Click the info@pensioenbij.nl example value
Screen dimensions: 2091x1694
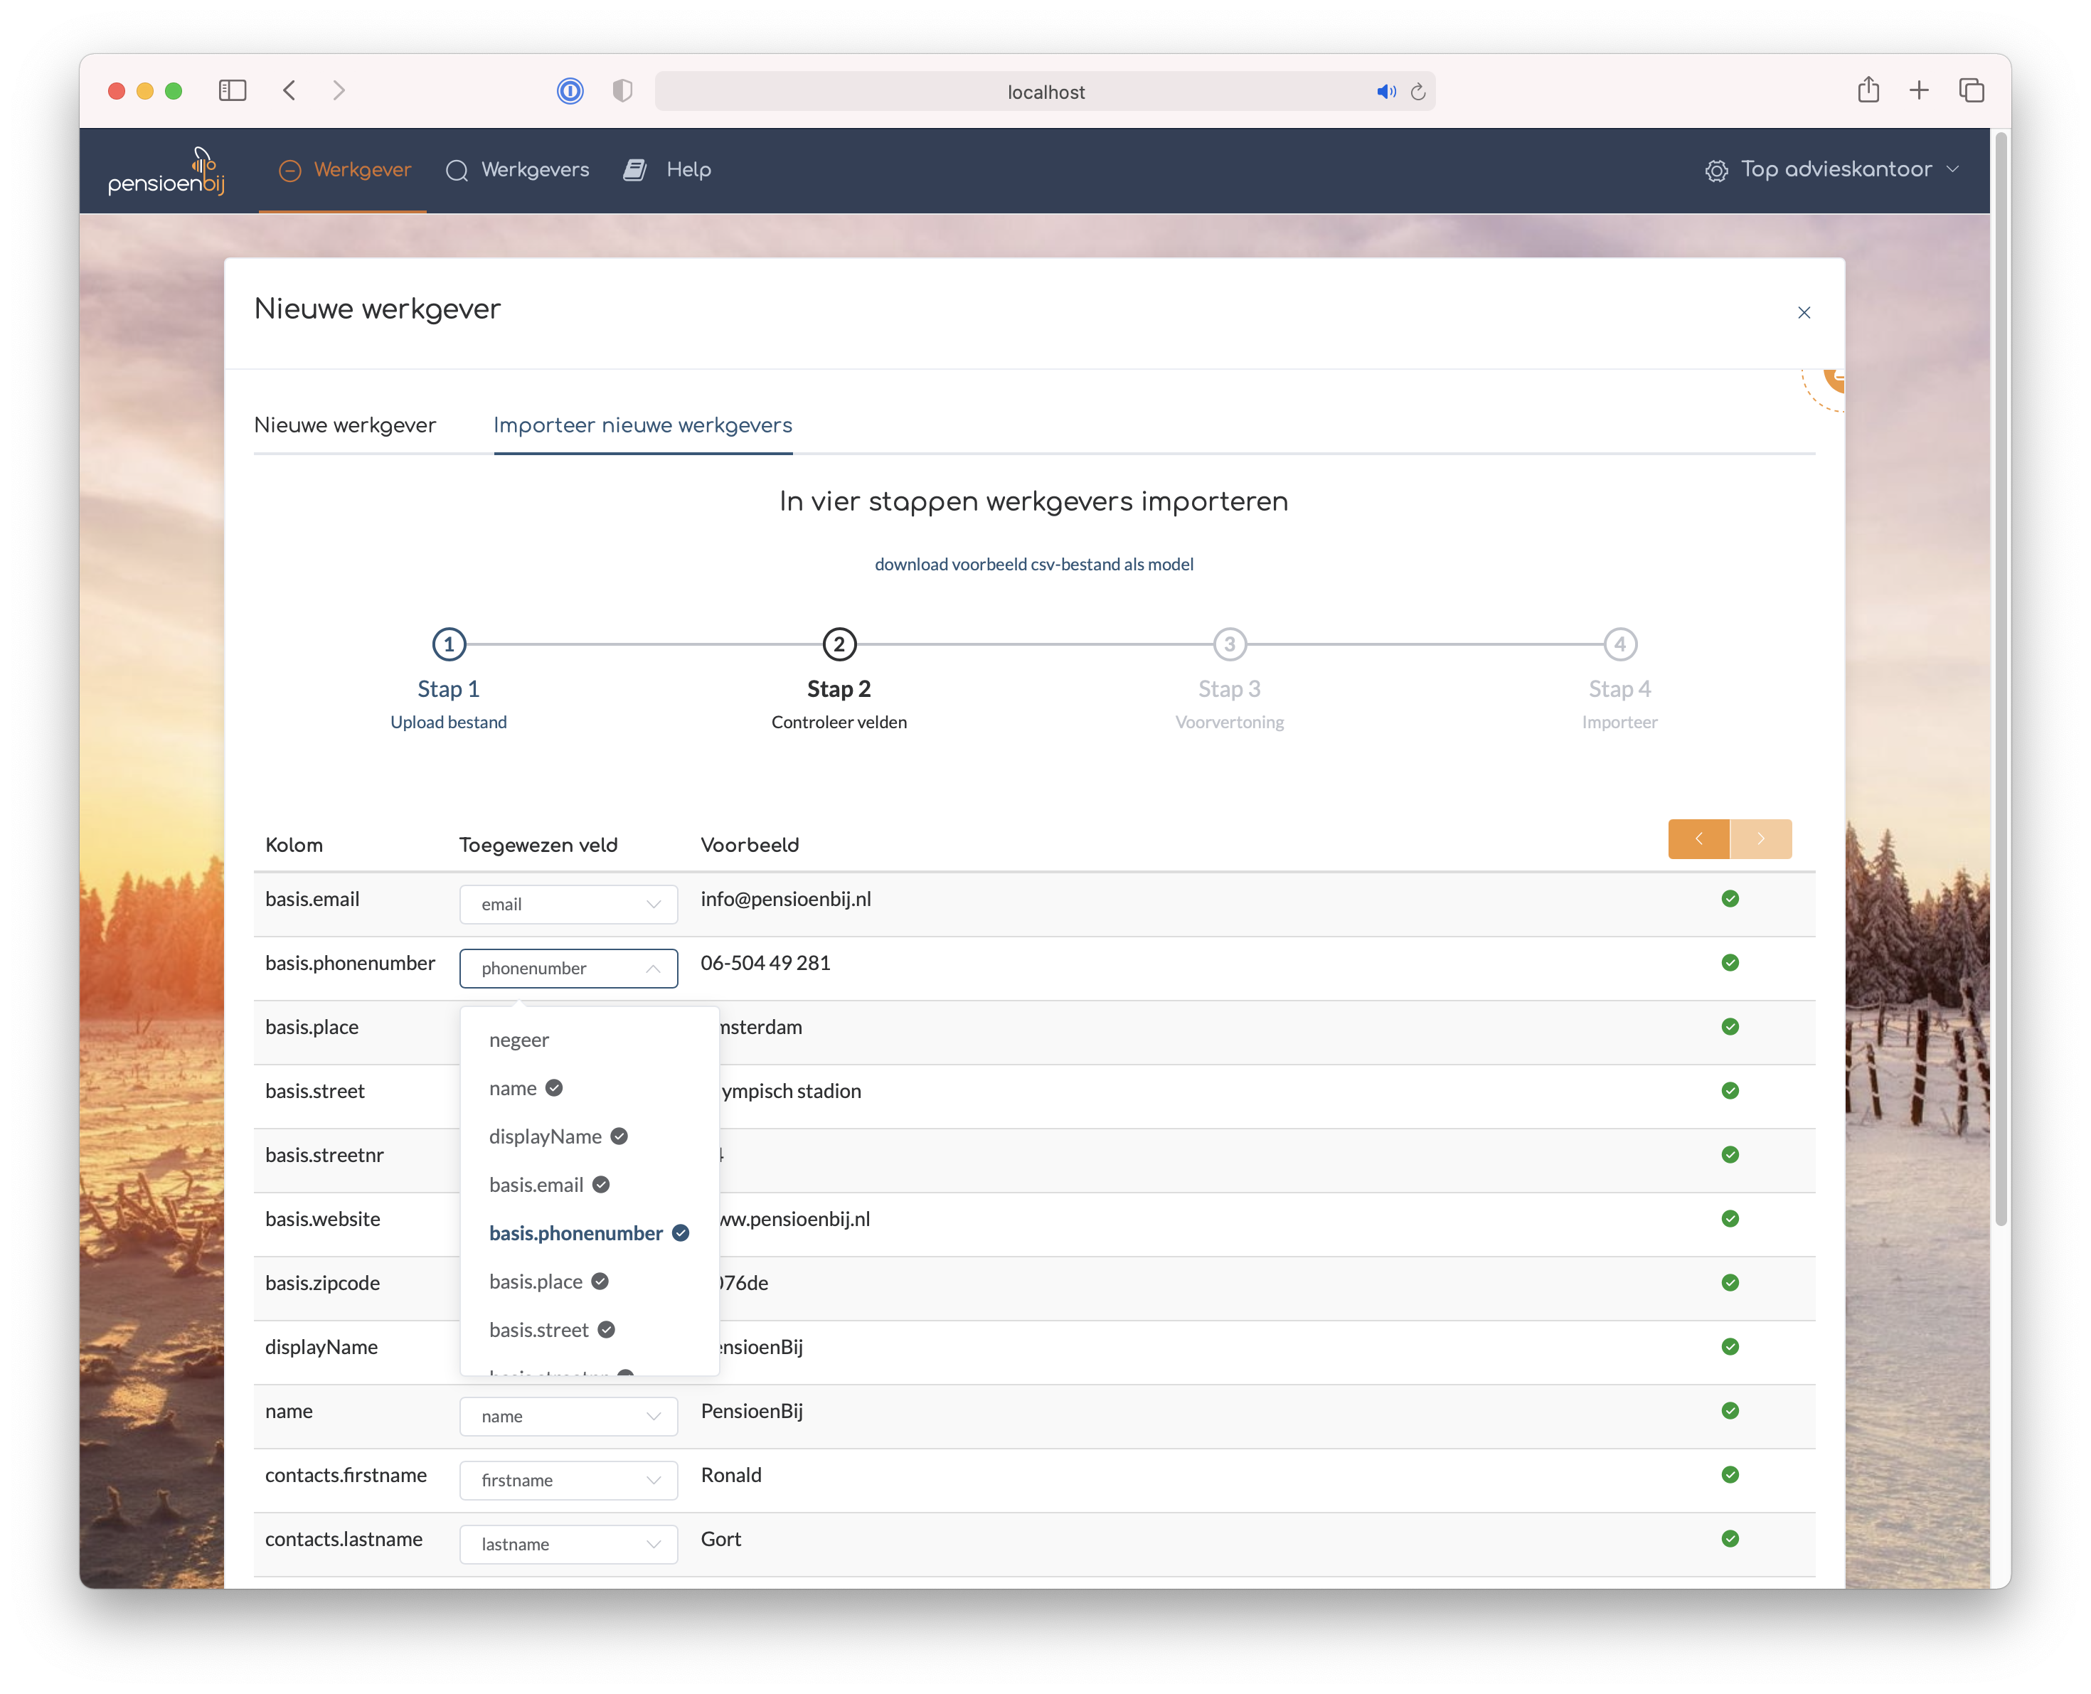tap(785, 899)
